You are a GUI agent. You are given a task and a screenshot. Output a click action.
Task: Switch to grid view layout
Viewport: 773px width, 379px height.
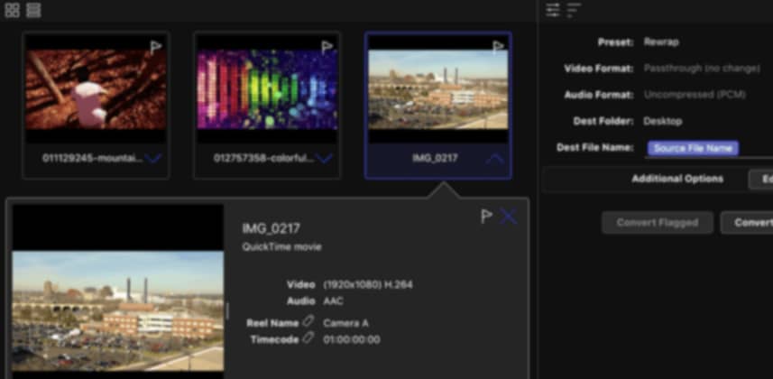coord(12,10)
